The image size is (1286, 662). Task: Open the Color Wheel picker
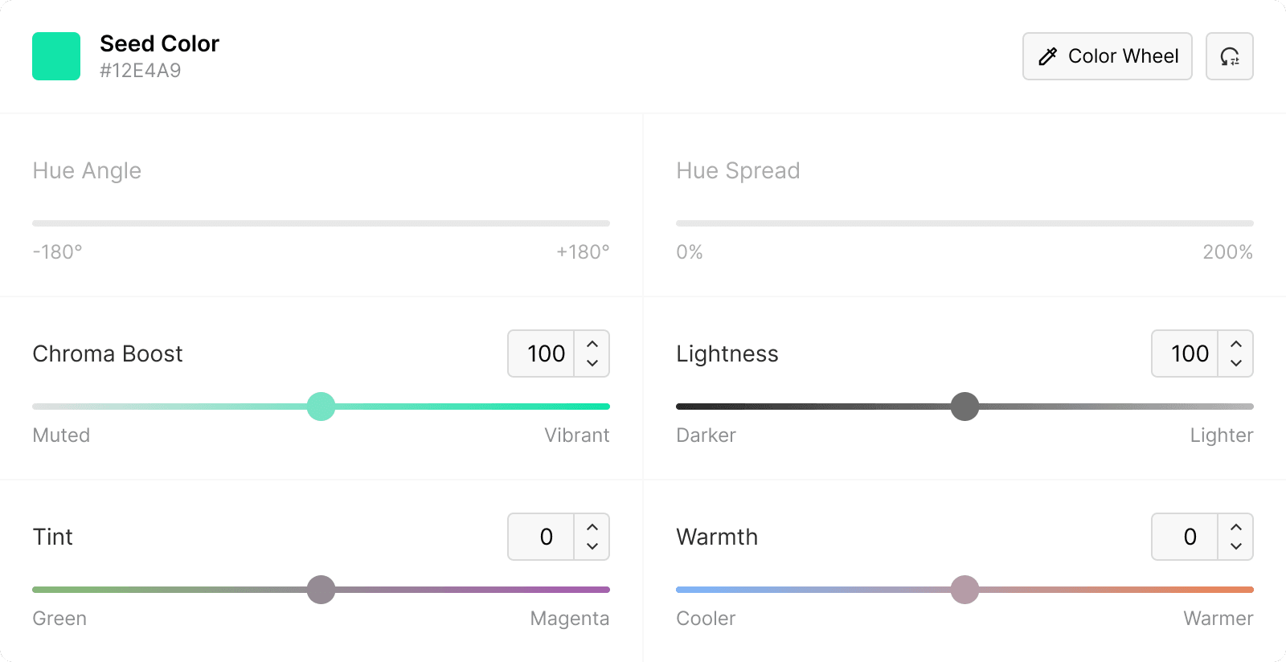coord(1107,56)
